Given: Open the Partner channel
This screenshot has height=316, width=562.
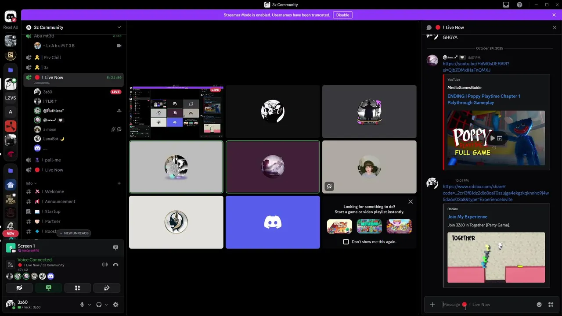Looking at the screenshot, I should pos(73,222).
